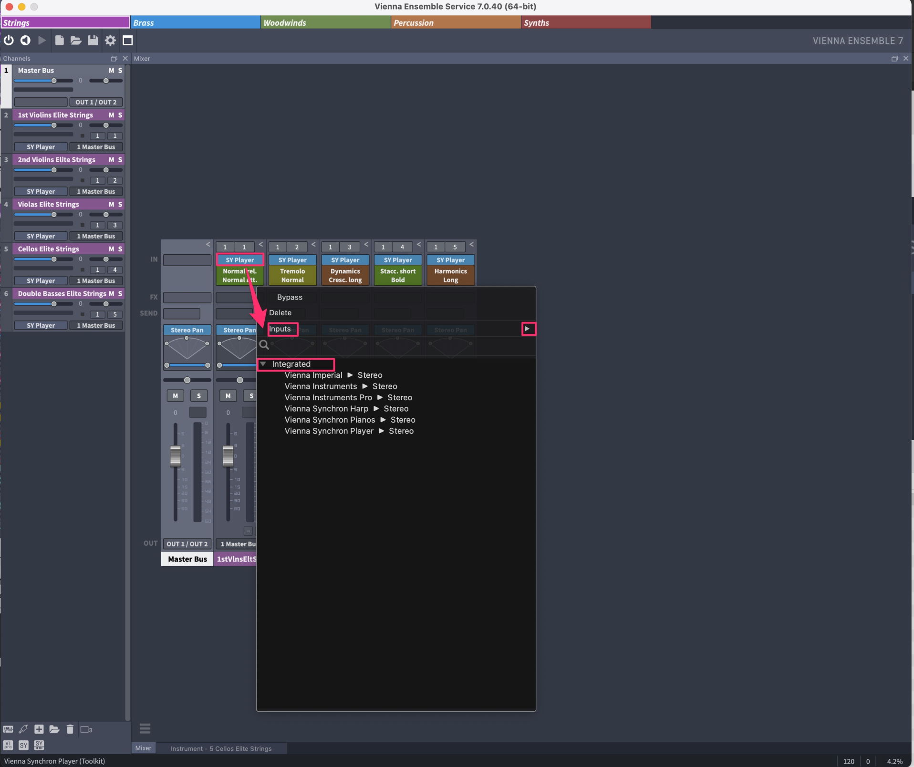
Task: Toggle S button on Master Bus mixer strip
Action: click(x=199, y=396)
